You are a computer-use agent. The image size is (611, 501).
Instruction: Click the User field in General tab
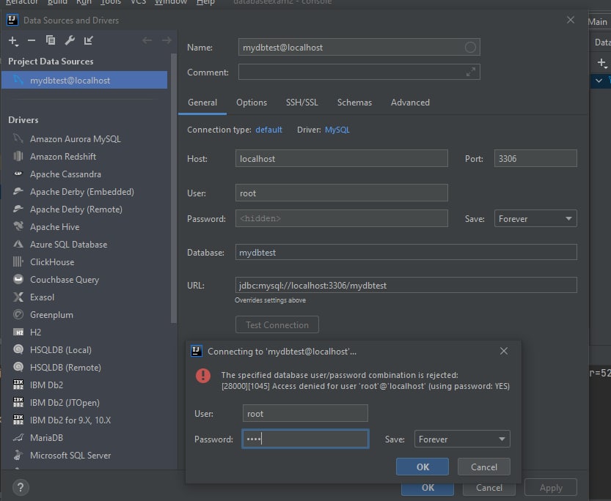point(341,193)
